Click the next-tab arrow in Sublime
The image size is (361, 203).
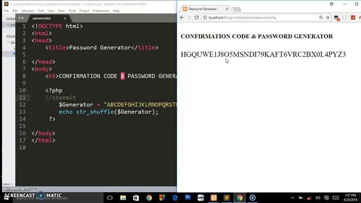(x=23, y=18)
